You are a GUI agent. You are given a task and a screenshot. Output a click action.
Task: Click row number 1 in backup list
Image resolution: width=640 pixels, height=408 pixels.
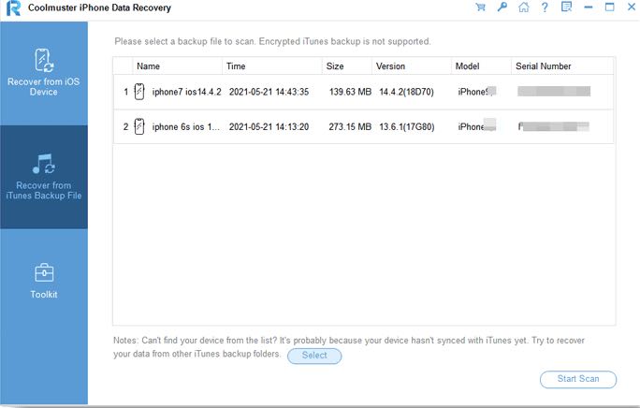125,92
